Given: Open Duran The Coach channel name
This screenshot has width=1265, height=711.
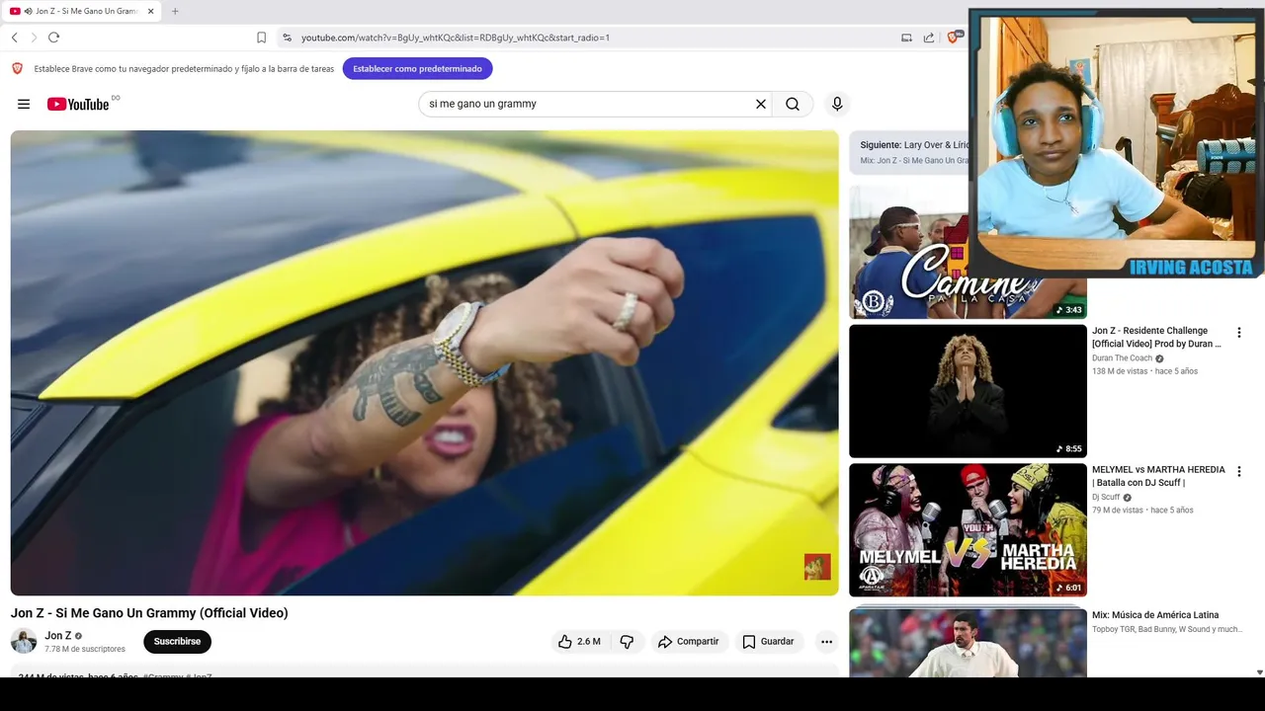Looking at the screenshot, I should tap(1122, 358).
